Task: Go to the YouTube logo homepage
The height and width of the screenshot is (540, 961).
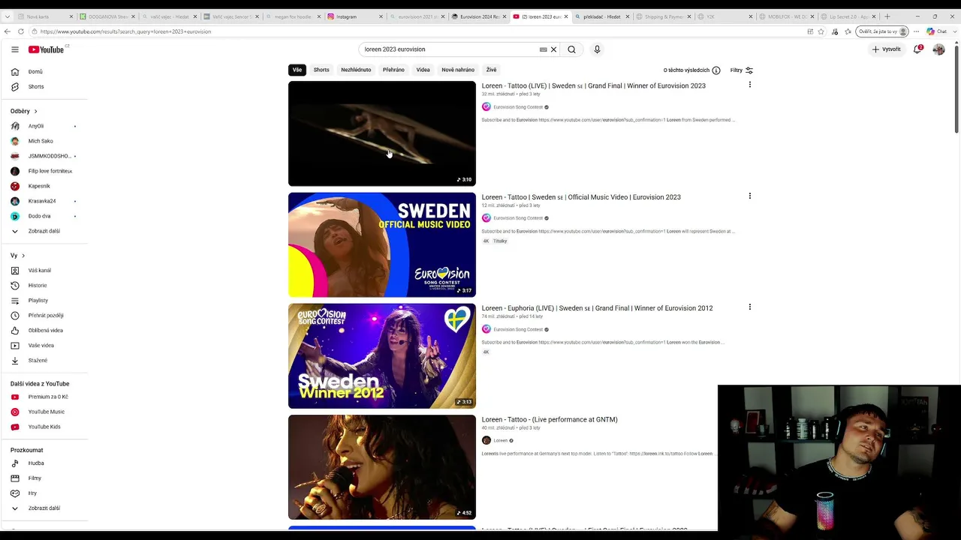Action: click(47, 49)
